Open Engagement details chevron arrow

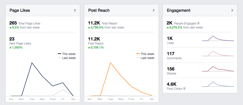click(x=232, y=10)
